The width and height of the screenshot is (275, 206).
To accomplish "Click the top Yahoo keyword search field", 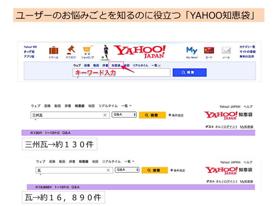I will pos(121,72).
